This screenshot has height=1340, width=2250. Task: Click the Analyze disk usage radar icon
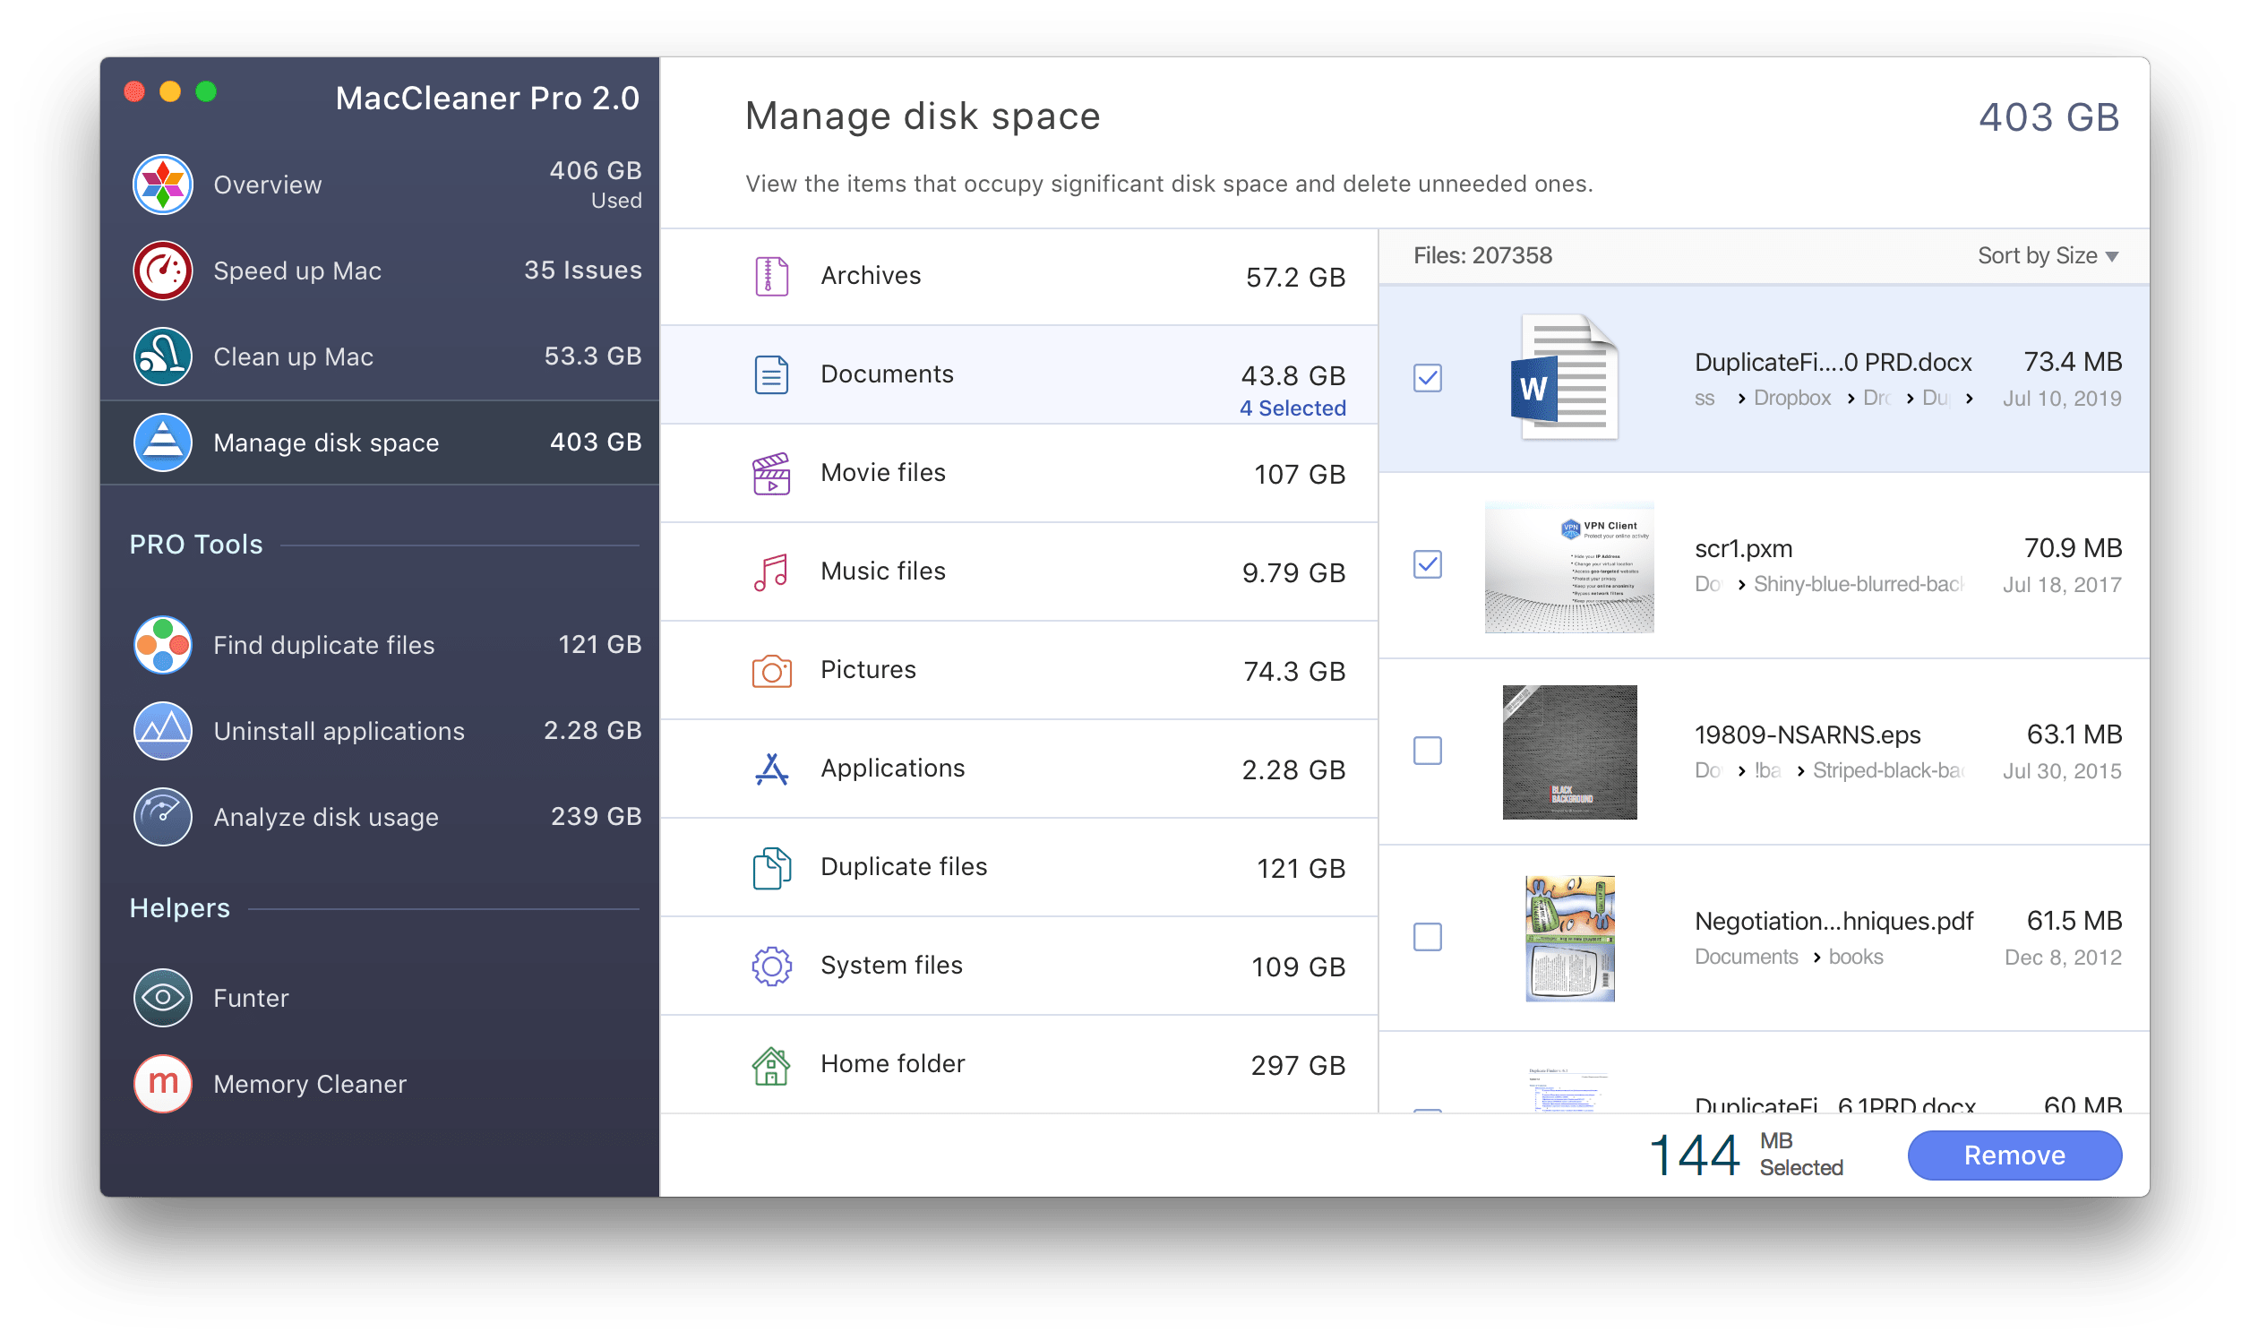162,816
